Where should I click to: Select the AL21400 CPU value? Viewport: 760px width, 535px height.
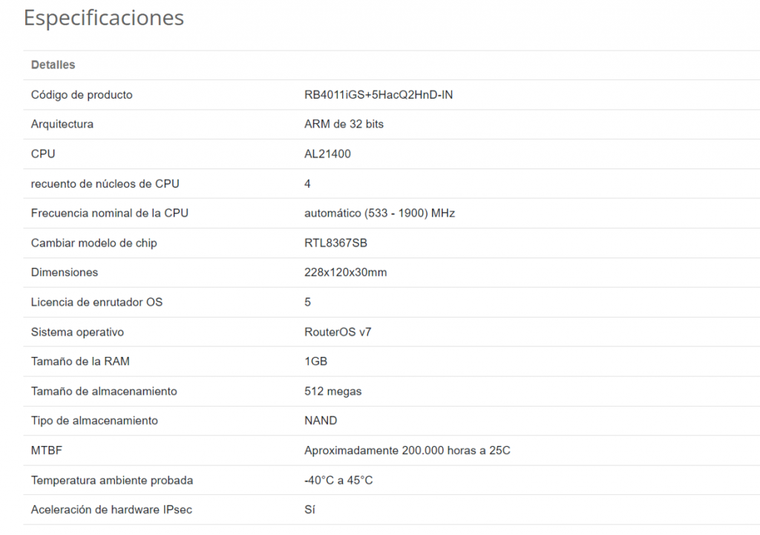[x=328, y=154]
